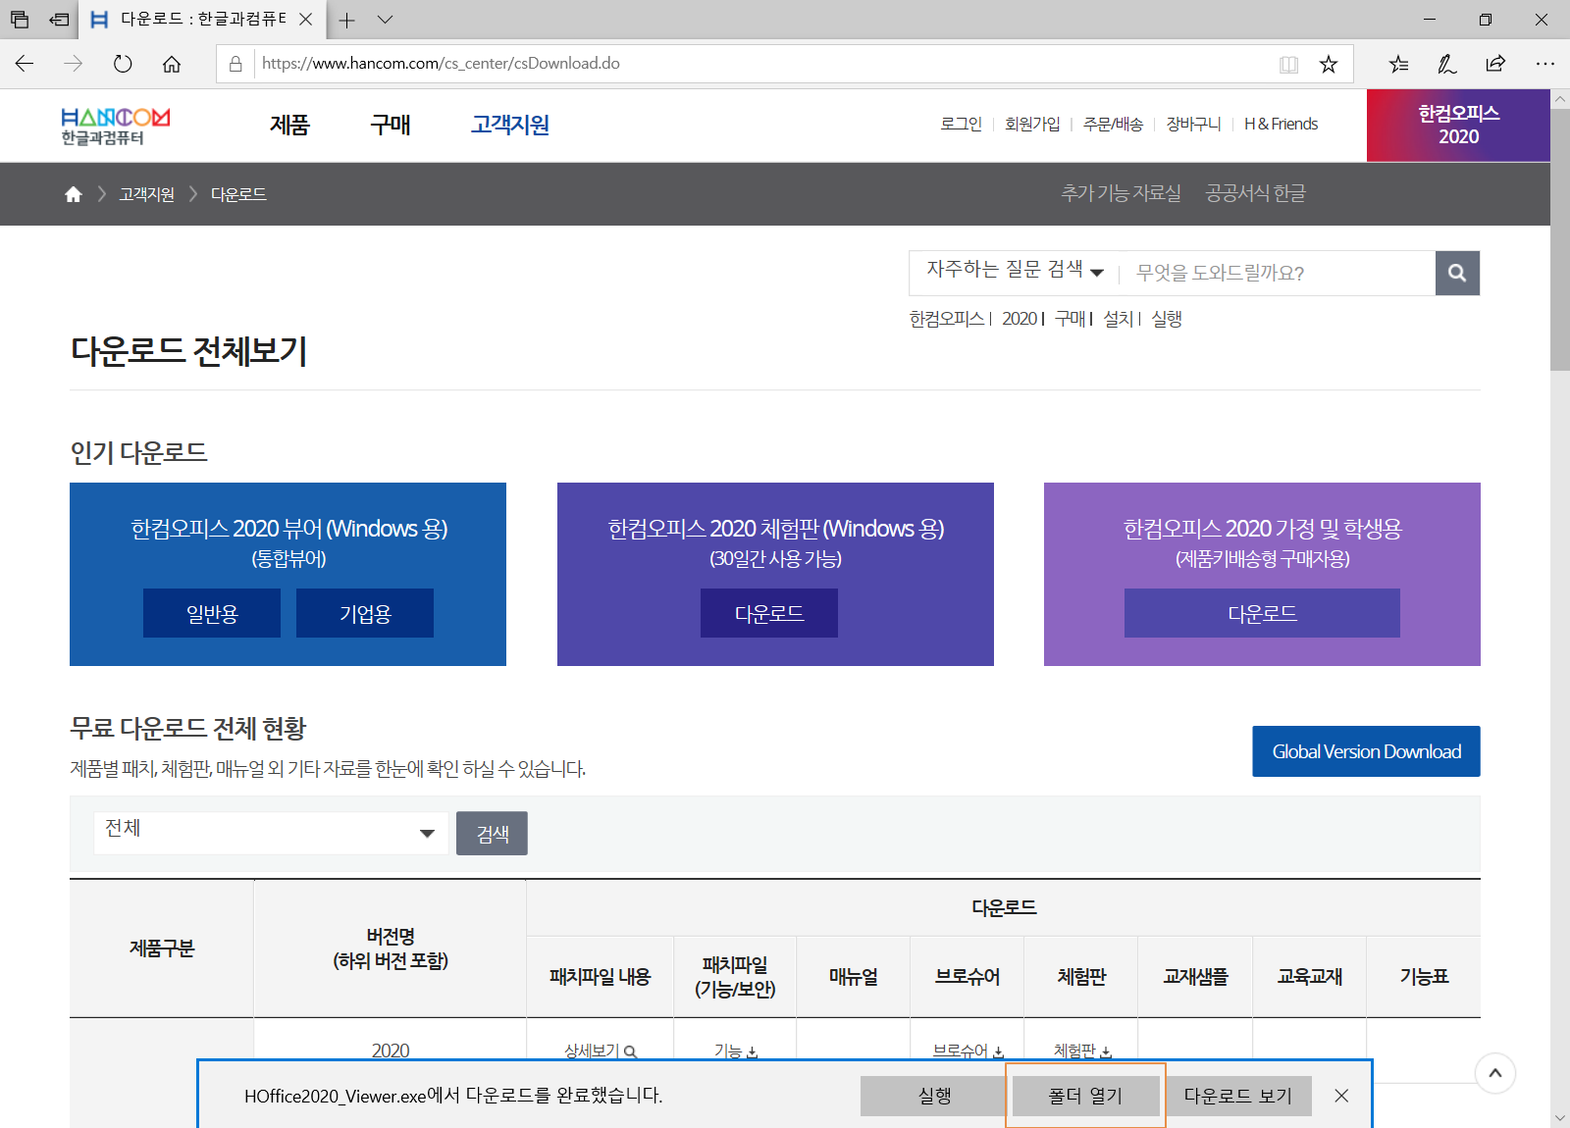Viewport: 1570px width, 1128px height.
Task: Click 실행 keyword link
Action: tap(1167, 319)
